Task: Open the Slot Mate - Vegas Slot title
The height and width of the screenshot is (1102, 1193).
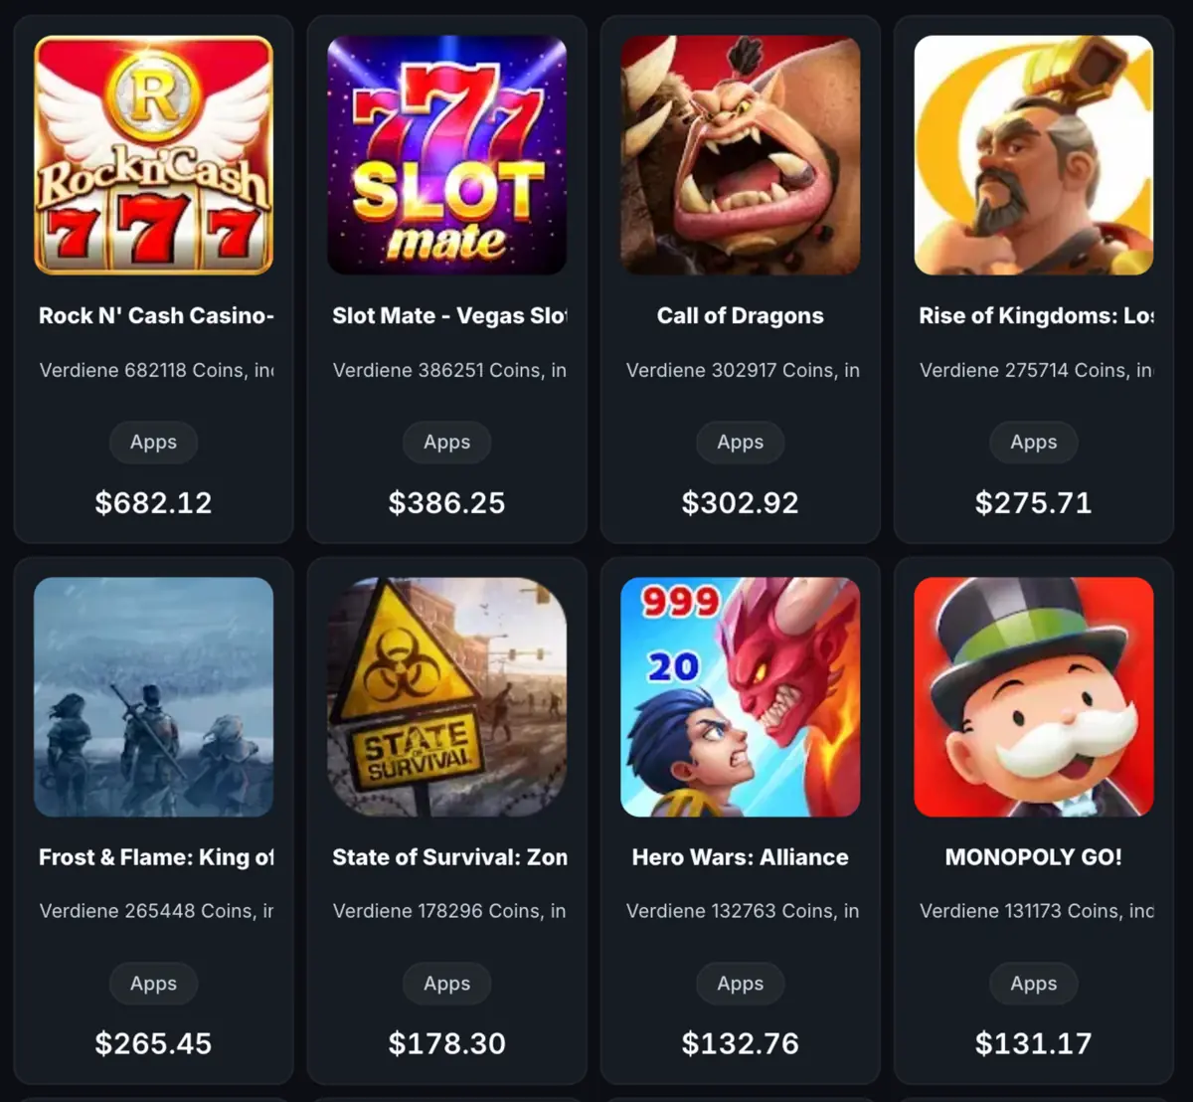Action: pos(449,316)
